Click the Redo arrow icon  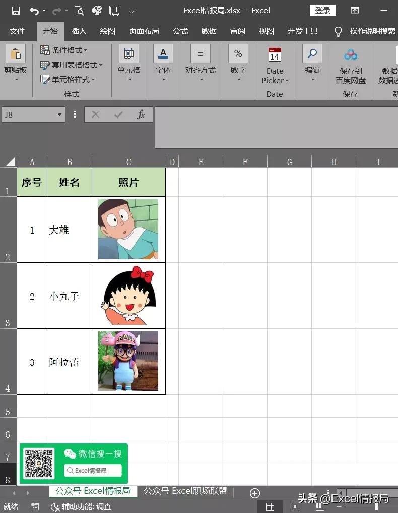coord(57,11)
